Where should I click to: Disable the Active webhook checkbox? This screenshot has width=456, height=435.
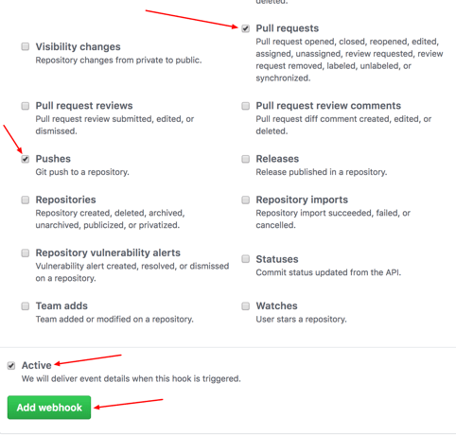click(11, 366)
